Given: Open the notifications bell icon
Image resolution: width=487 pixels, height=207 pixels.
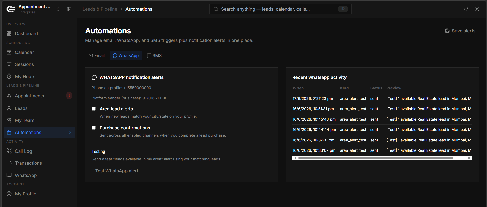Looking at the screenshot, I should (466, 9).
